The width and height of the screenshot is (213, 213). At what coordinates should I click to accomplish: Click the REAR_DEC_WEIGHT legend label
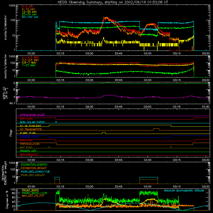33,175
